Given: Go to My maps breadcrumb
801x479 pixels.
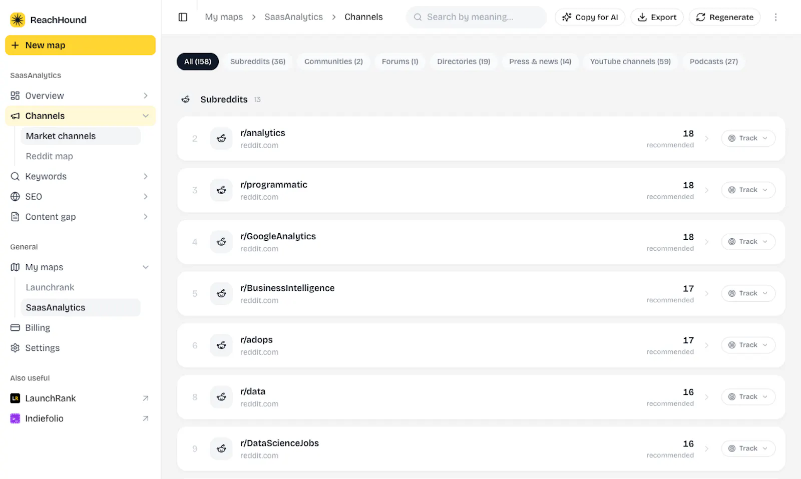Looking at the screenshot, I should 224,17.
